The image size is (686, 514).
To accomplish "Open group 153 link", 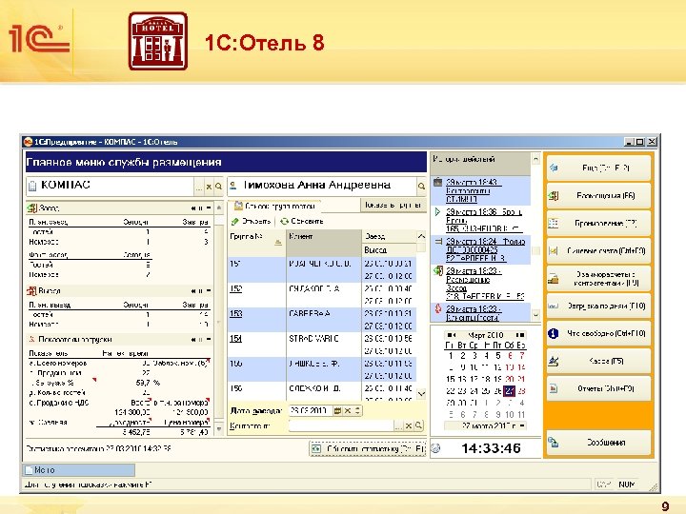I will point(236,314).
